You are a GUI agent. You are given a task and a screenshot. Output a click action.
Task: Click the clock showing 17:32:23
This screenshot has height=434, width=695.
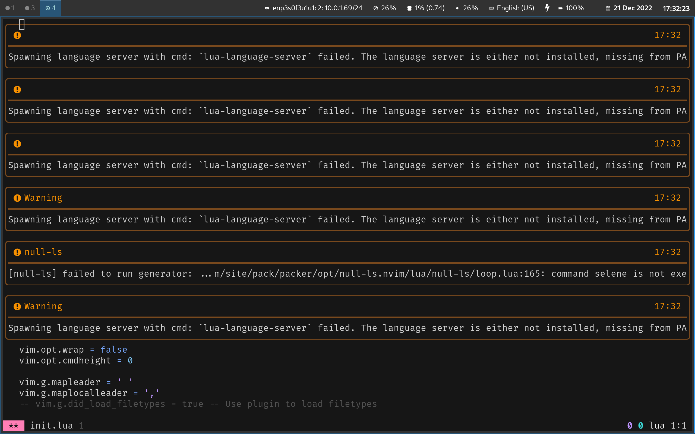coord(676,8)
